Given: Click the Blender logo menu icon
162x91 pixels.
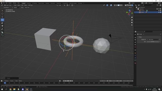Looking at the screenshot, I should point(2,3).
